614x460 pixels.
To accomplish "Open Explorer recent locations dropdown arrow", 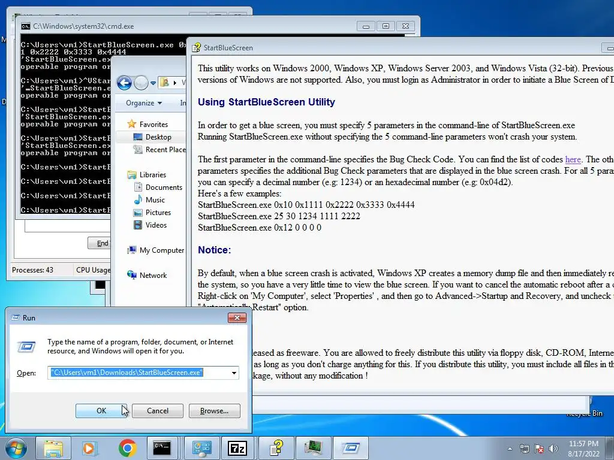I will [153, 83].
